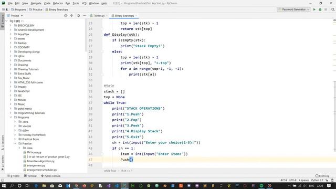Toggle the Favorites side tab
The width and height of the screenshot is (336, 189).
click(2, 163)
